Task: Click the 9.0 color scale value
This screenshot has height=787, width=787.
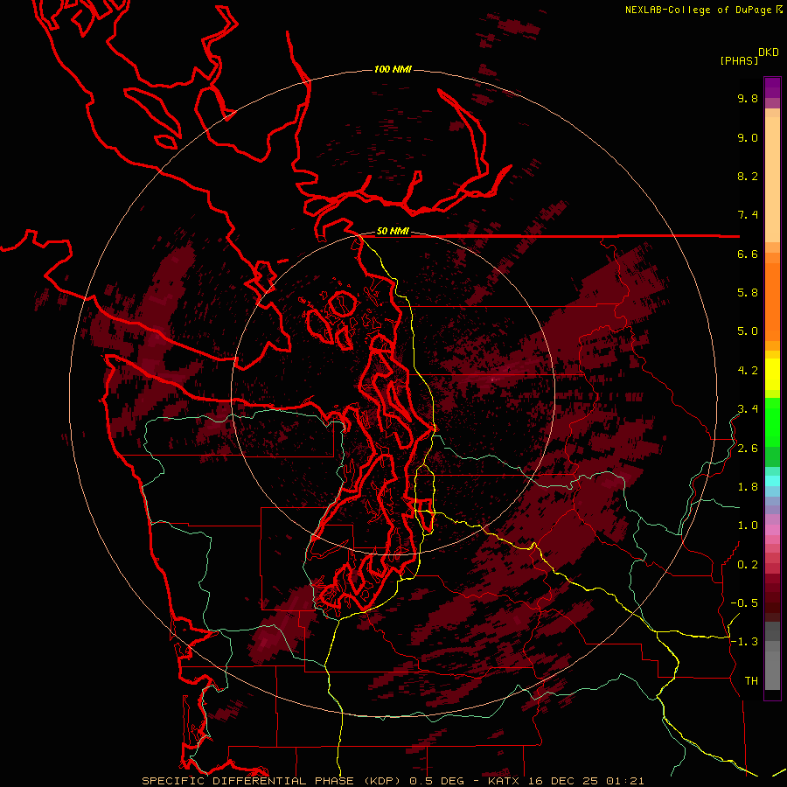Action: click(x=748, y=137)
